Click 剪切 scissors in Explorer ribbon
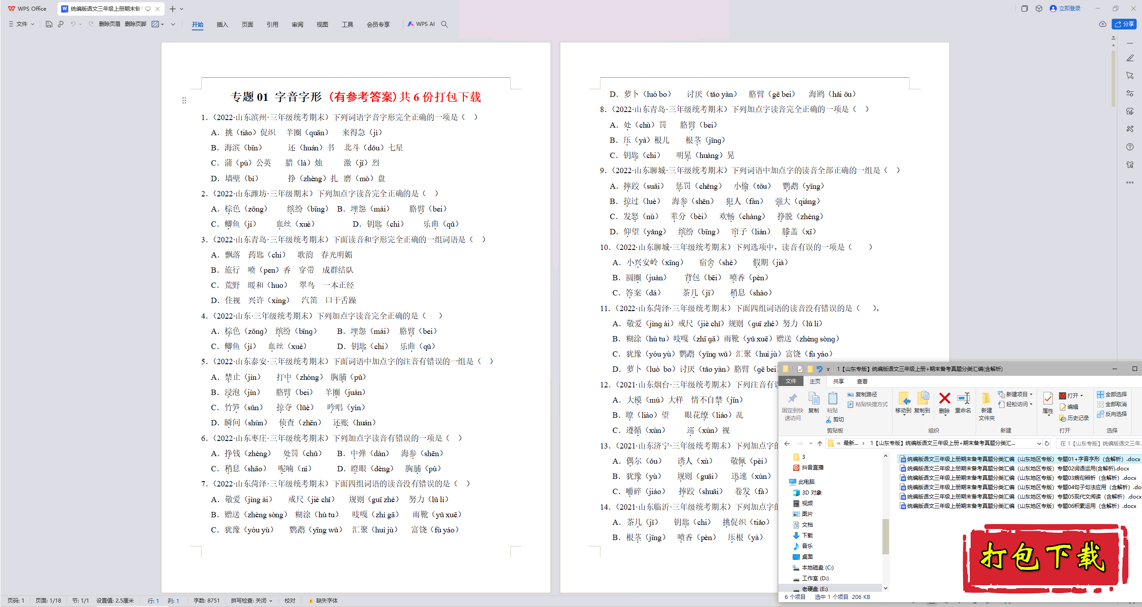 (x=835, y=420)
